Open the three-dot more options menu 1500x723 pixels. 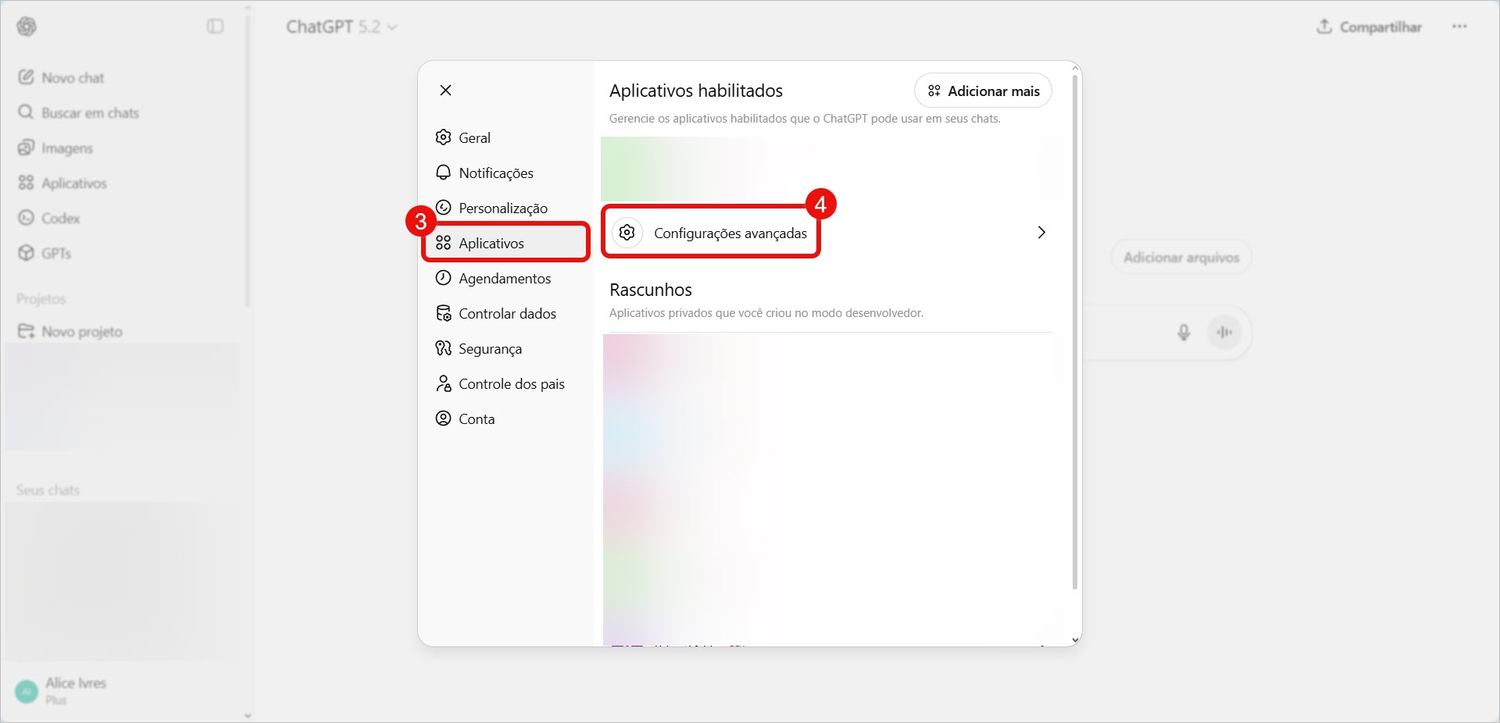pyautogui.click(x=1459, y=27)
